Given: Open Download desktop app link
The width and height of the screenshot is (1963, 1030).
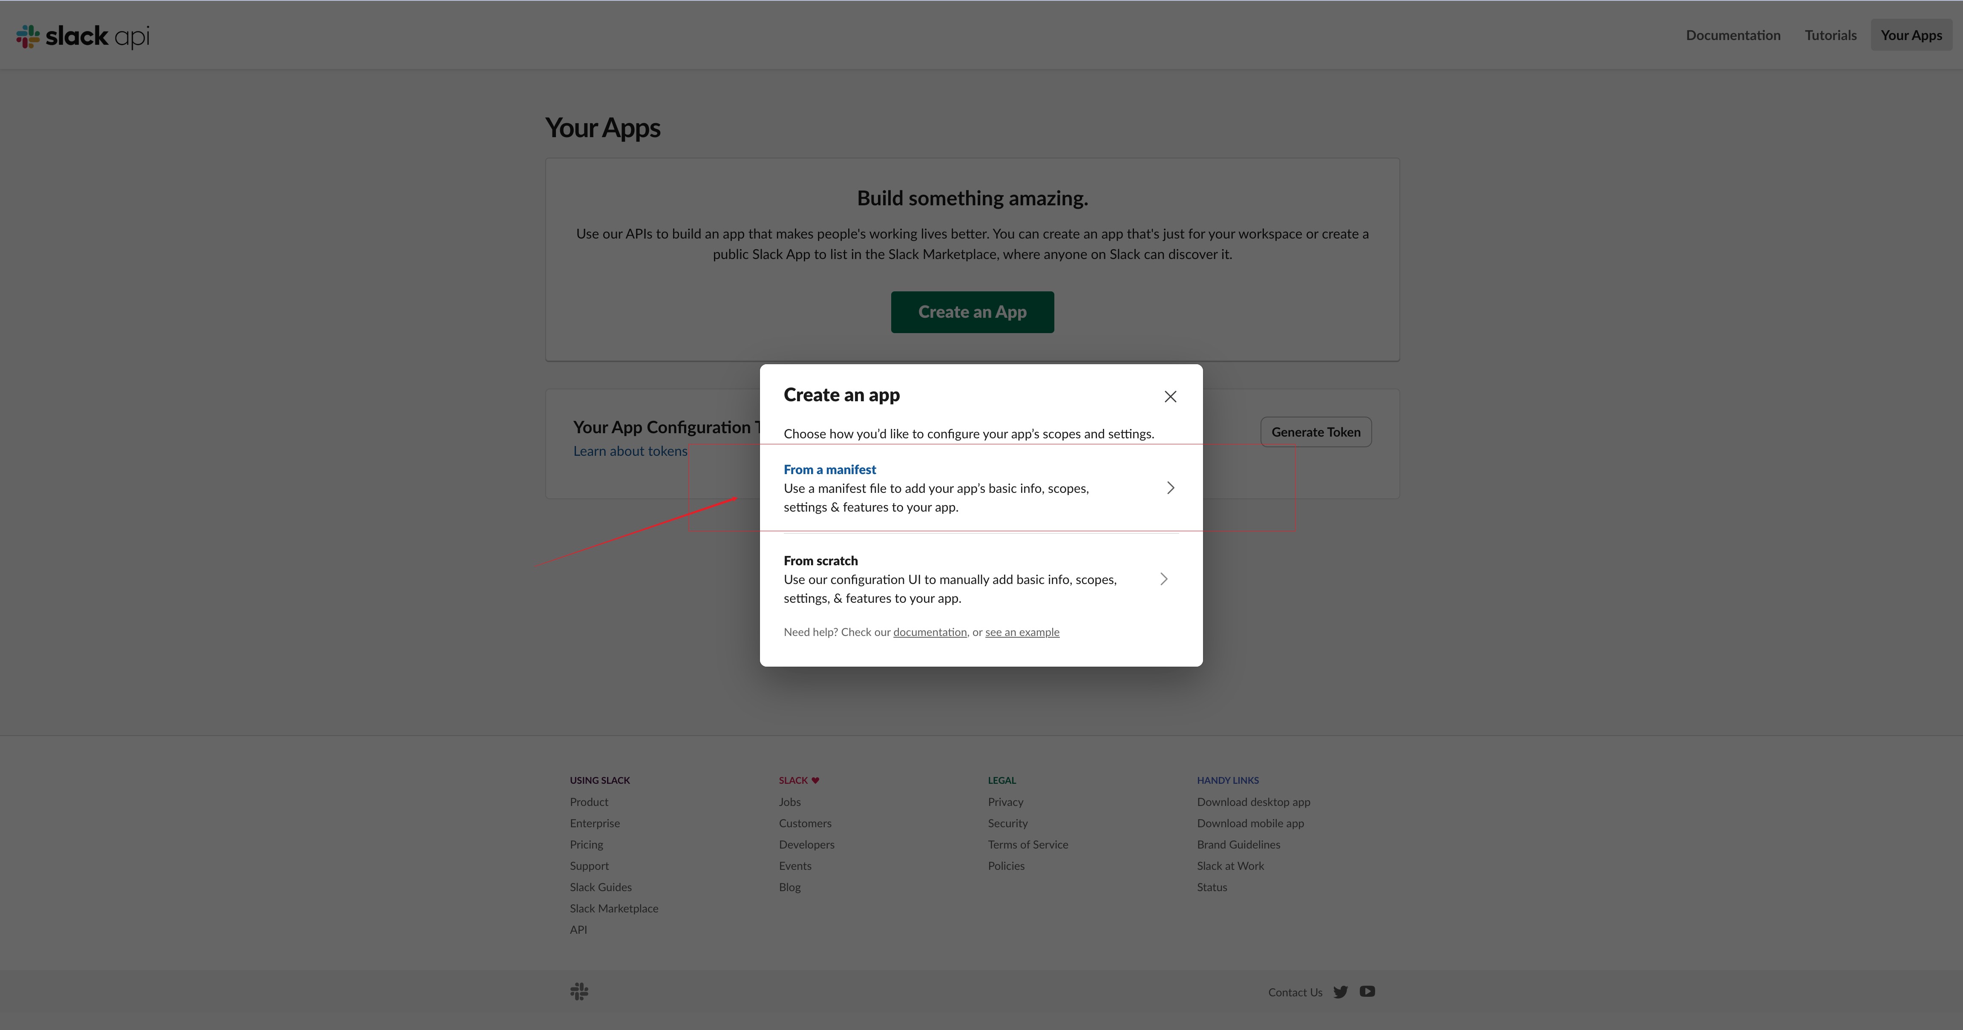Looking at the screenshot, I should click(1254, 802).
